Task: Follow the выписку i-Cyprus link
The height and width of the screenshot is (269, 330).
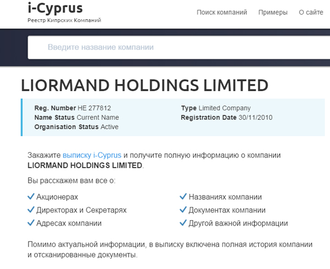Action: pyautogui.click(x=92, y=155)
